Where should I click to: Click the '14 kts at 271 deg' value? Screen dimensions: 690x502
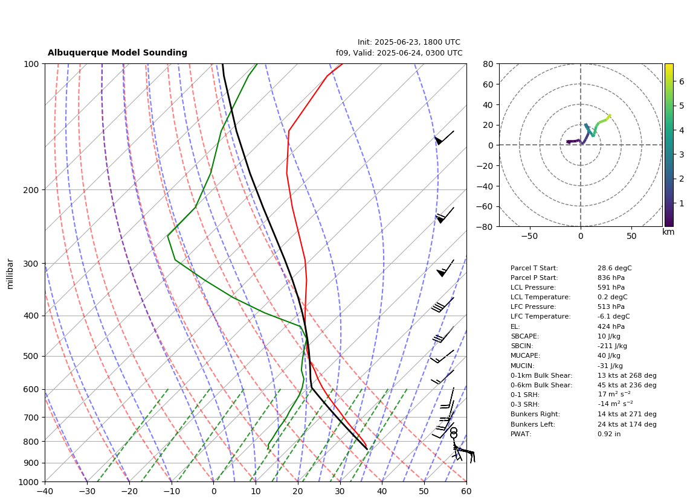click(627, 414)
